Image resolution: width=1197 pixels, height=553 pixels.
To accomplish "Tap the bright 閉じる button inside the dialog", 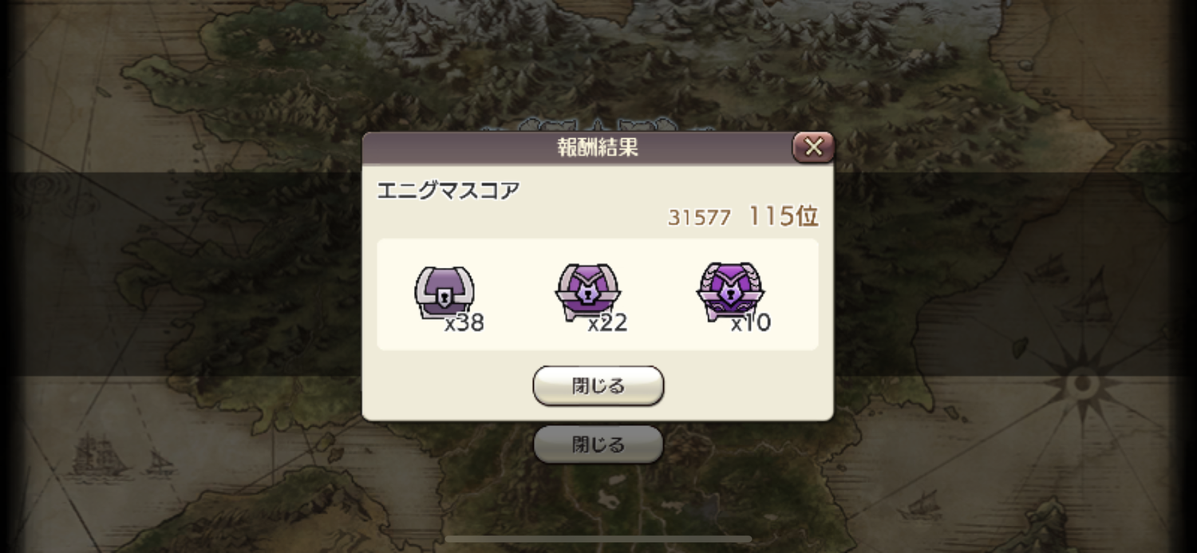I will coord(598,386).
